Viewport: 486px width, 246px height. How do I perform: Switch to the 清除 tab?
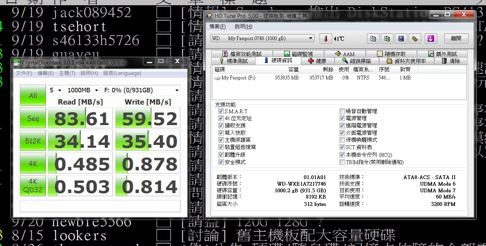click(450, 61)
